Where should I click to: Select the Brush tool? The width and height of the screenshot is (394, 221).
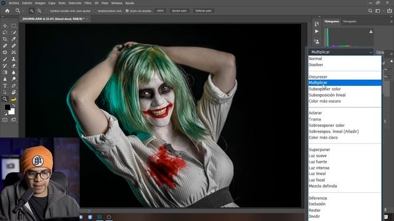5,59
